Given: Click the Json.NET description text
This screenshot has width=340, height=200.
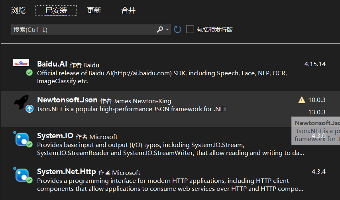Looking at the screenshot, I should point(132,109).
